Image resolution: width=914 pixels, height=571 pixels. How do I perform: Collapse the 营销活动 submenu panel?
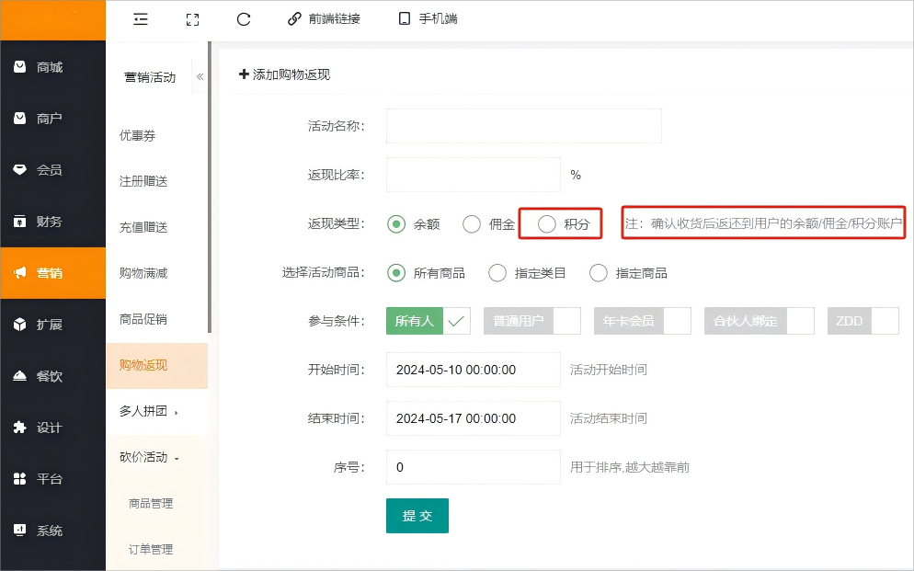tap(200, 77)
